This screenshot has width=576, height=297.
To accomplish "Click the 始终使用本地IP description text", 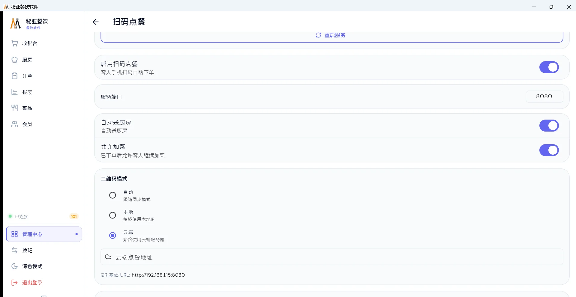I will (x=139, y=219).
